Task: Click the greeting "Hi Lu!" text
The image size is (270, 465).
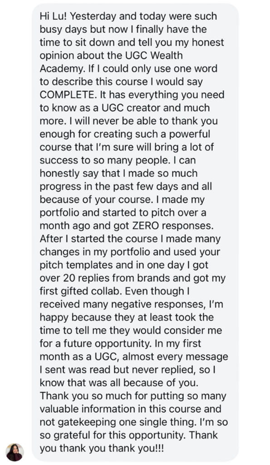Action: (x=54, y=16)
